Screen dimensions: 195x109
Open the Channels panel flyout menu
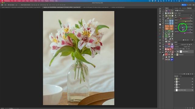point(194,76)
